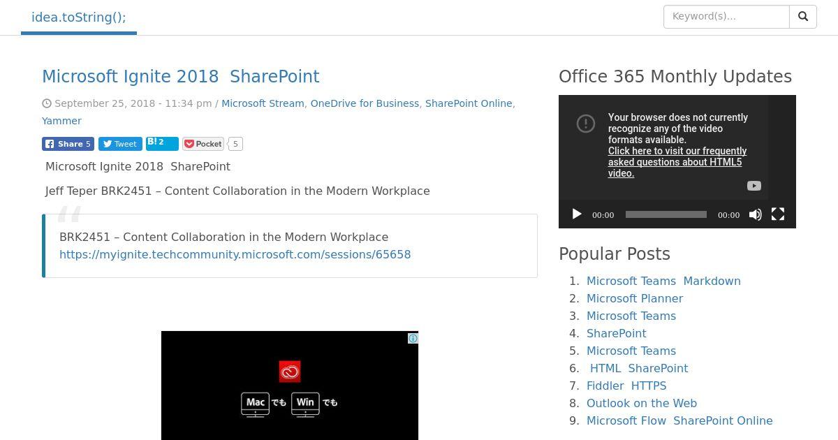This screenshot has width=838, height=440.
Task: Click the Adobe Creative Cloud ad banner
Action: (x=290, y=386)
